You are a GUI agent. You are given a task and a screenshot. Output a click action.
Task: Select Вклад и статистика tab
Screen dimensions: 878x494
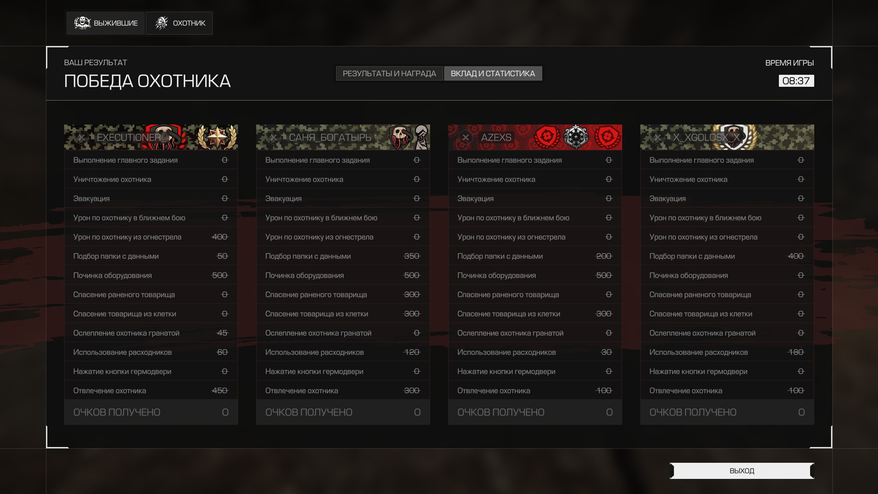(x=493, y=73)
